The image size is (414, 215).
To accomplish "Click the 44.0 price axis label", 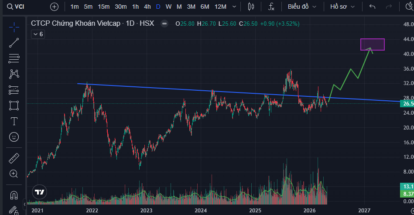I will click(x=408, y=39).
